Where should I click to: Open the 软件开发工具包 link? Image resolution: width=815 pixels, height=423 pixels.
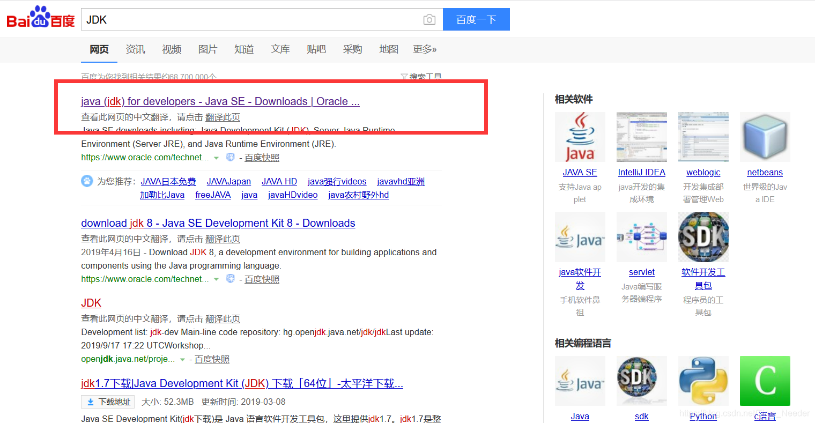click(703, 279)
